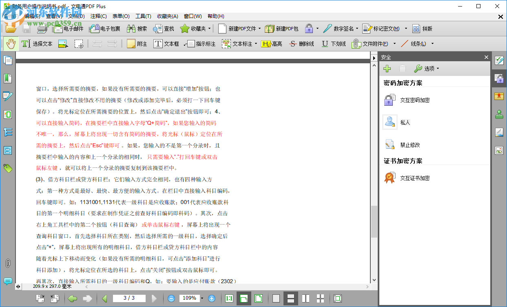
Task: Select the Highlight annotation tool
Action: pyautogui.click(x=272, y=44)
